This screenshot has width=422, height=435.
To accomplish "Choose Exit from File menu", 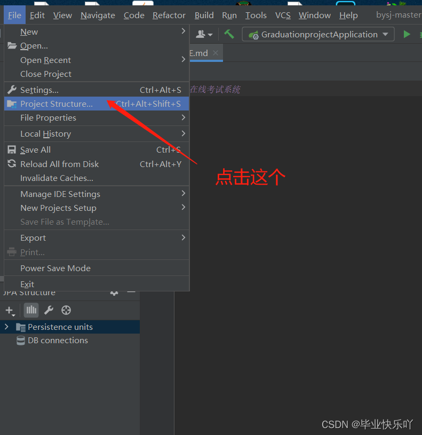I will 97,284.
